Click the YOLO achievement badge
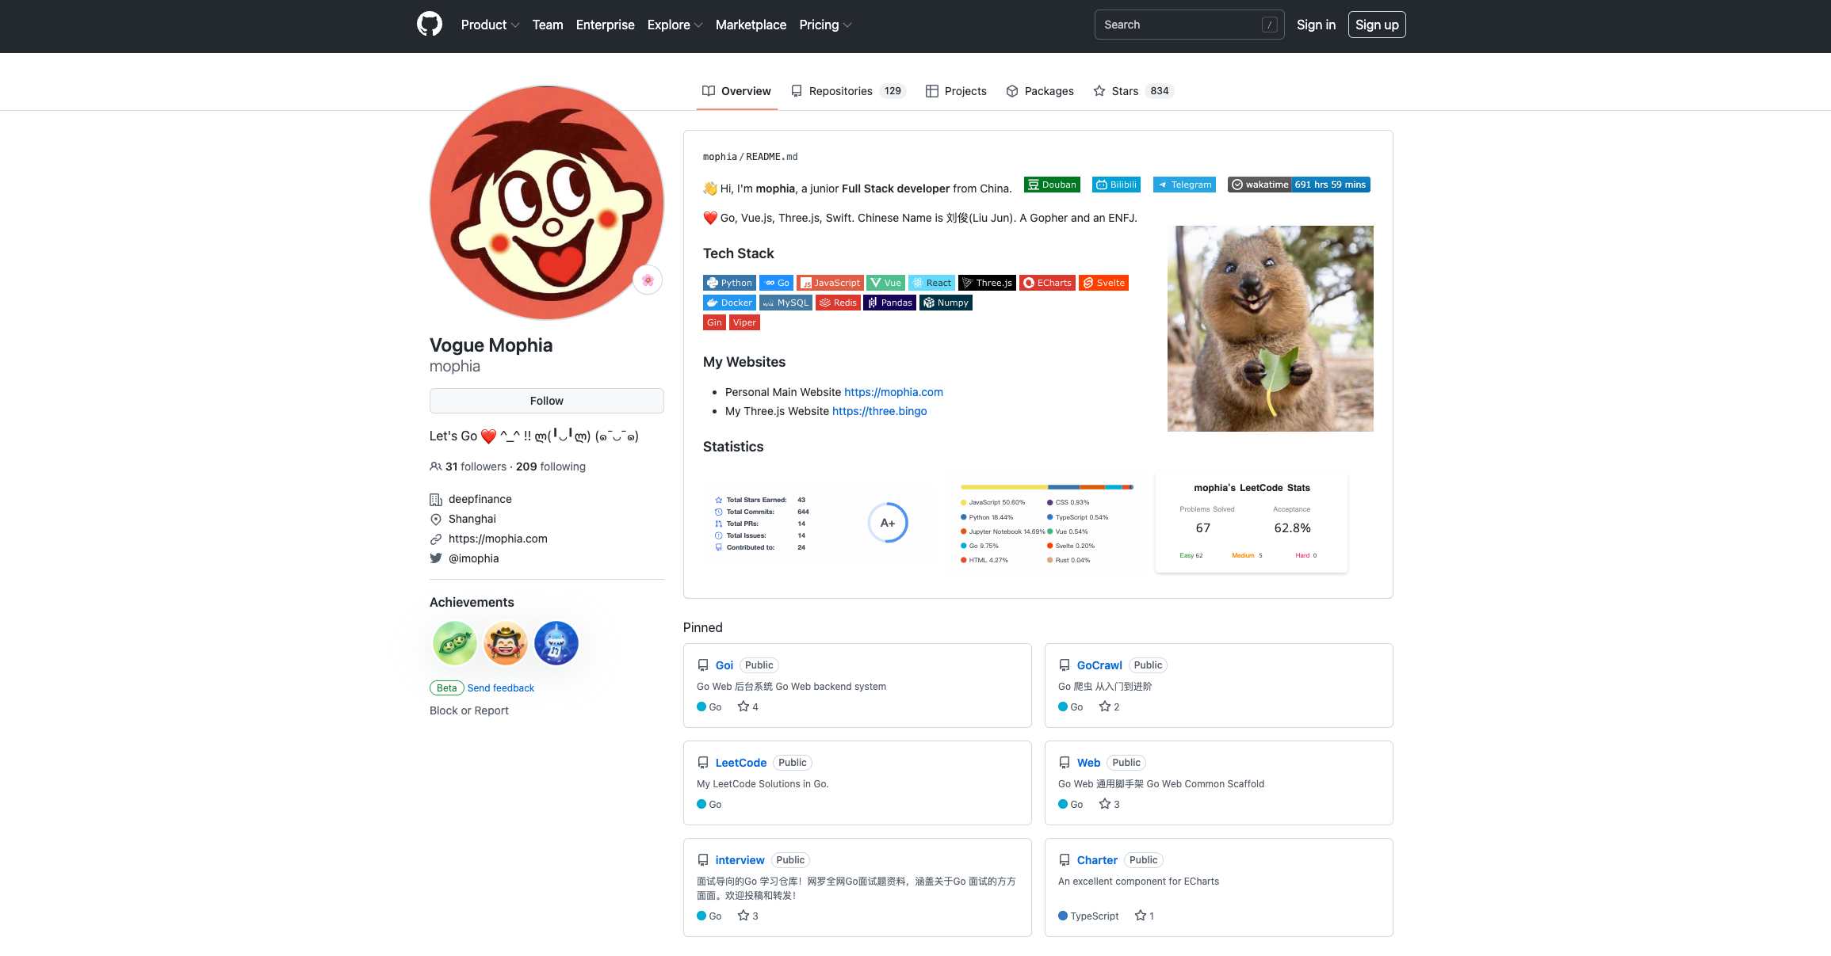 (x=506, y=643)
